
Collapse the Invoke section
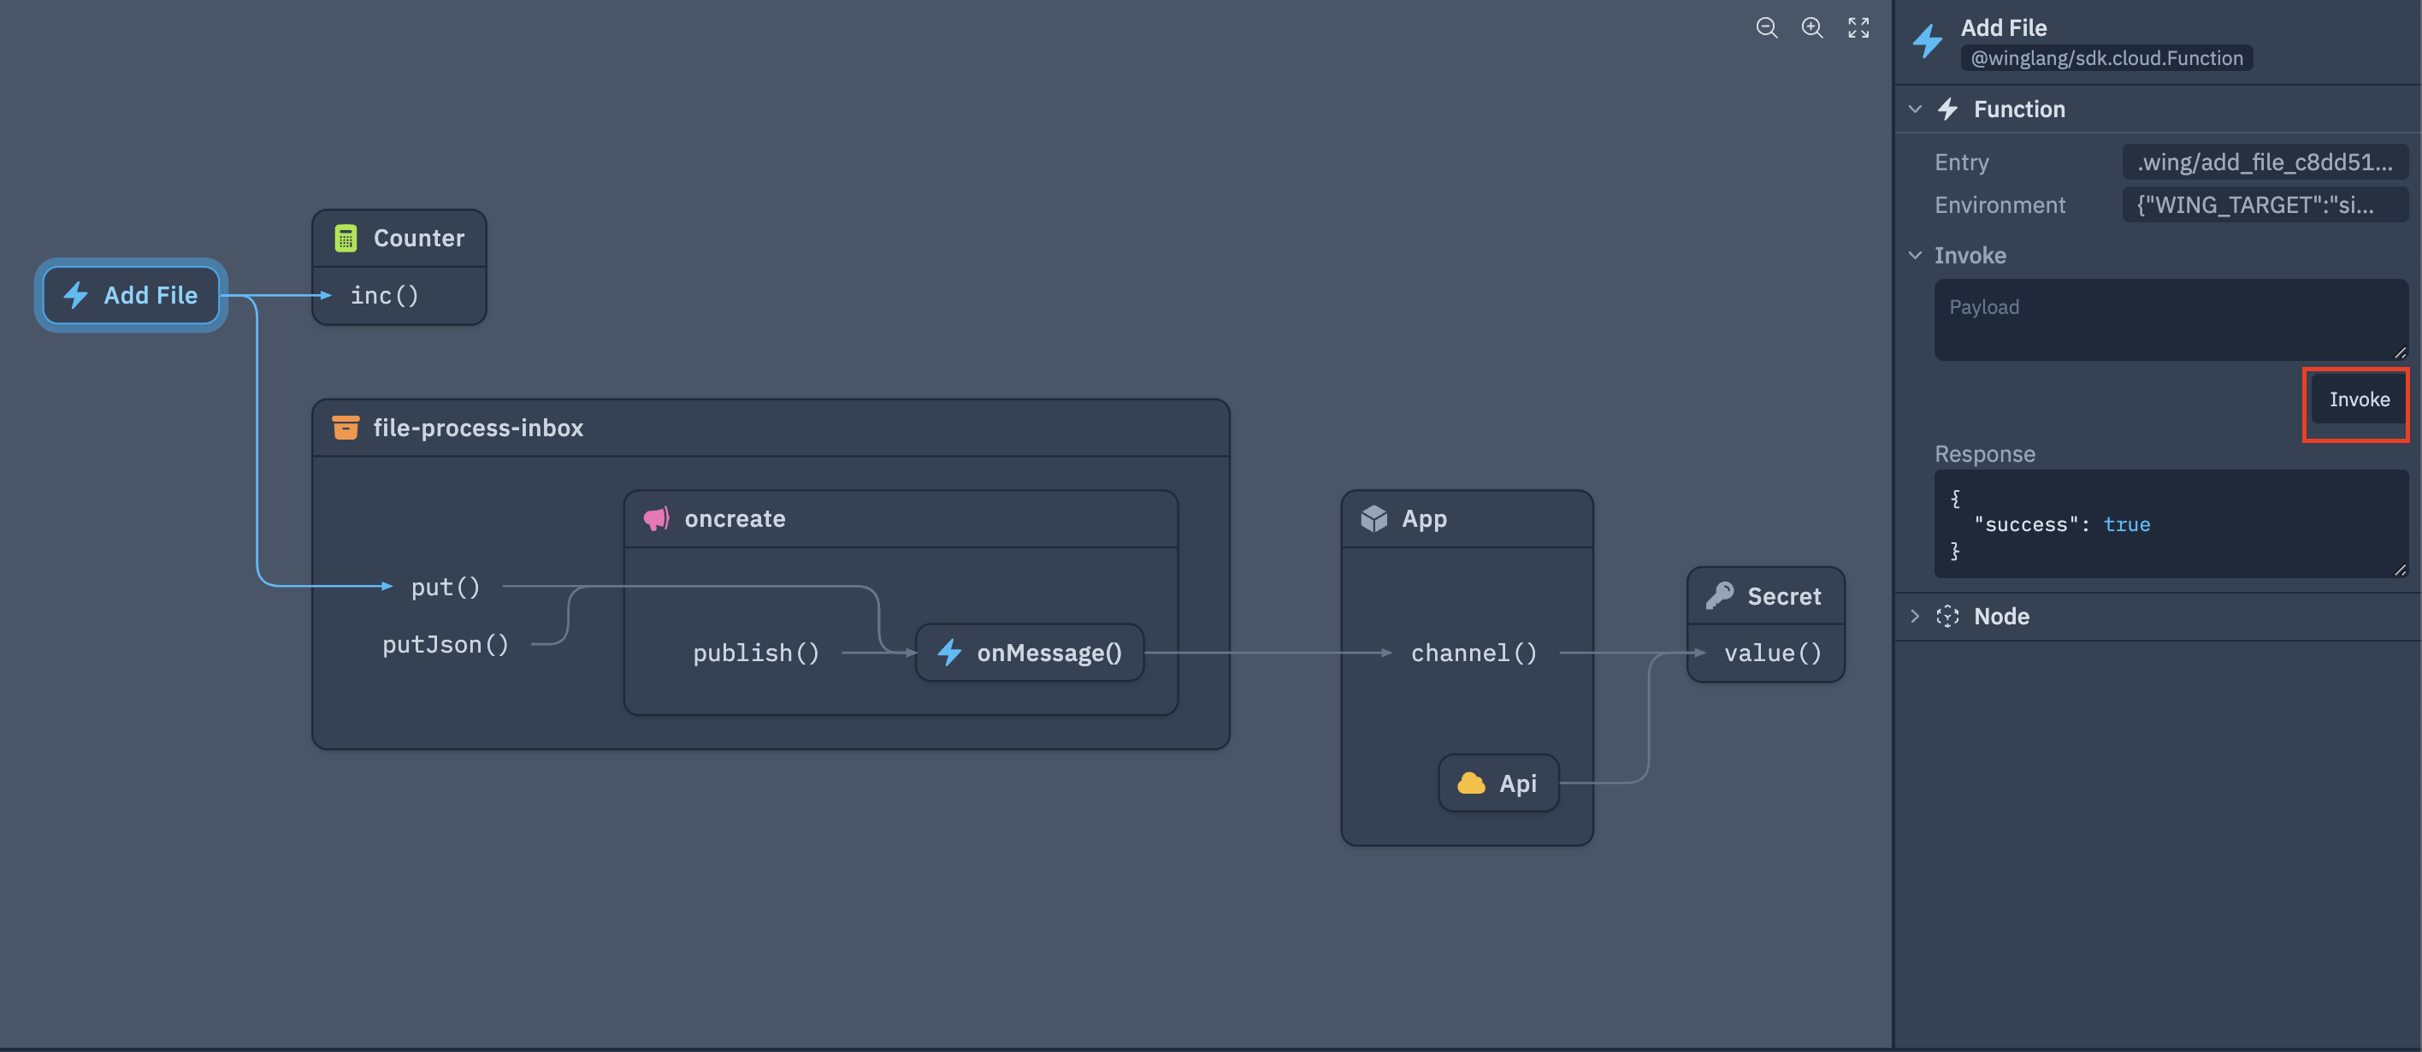pos(1915,255)
